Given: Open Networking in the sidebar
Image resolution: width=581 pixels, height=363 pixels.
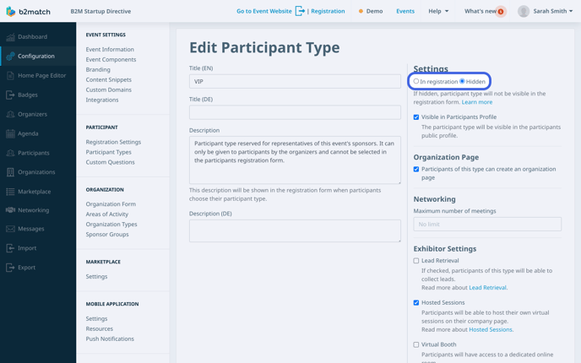Looking at the screenshot, I should click(x=33, y=210).
